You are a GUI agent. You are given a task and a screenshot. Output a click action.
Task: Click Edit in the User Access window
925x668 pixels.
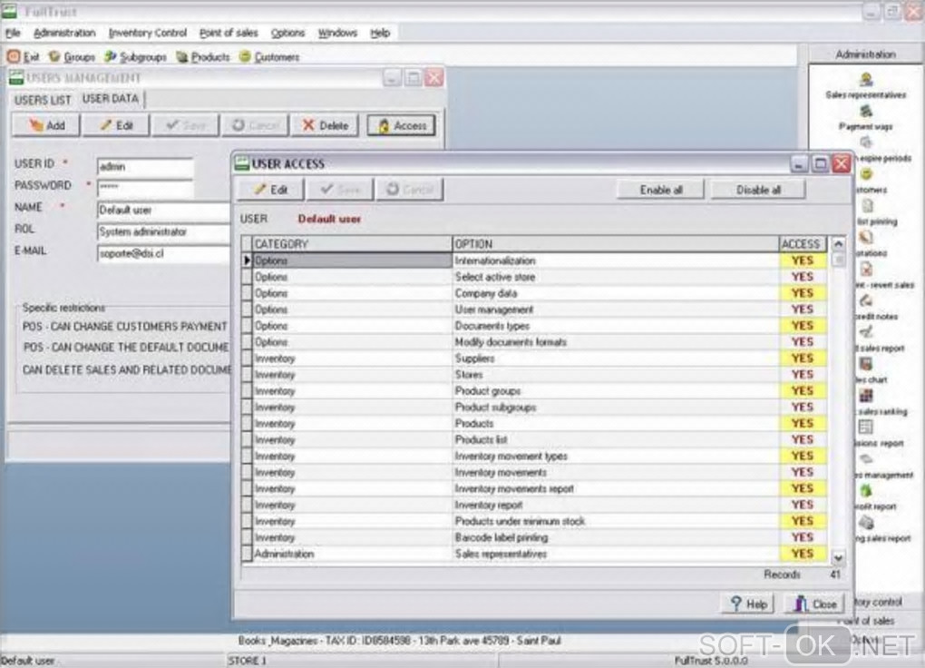click(x=271, y=190)
